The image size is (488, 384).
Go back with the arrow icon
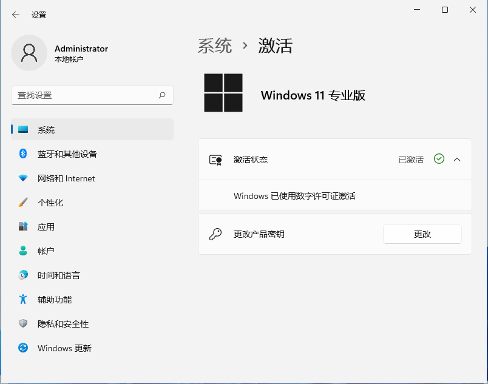tap(16, 15)
